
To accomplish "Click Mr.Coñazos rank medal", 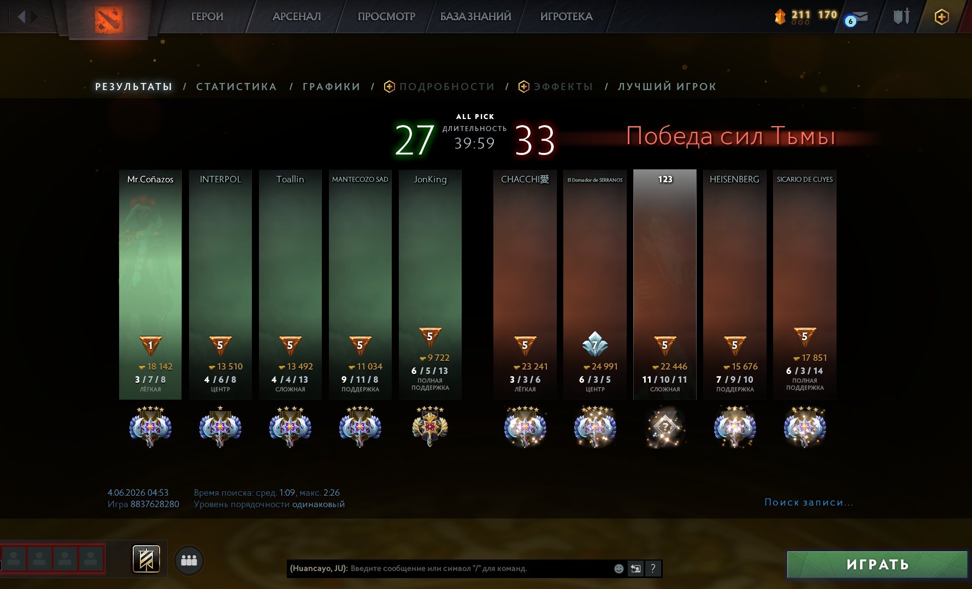I will click(150, 426).
